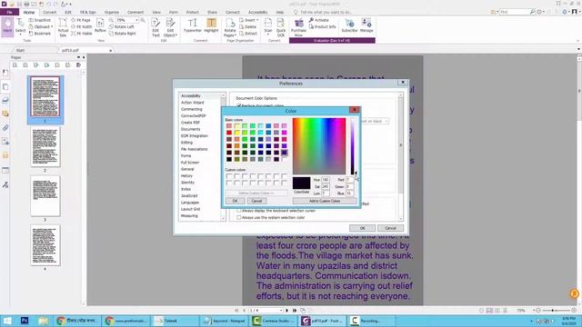This screenshot has width=582, height=327.
Task: Click Activate in the ribbon
Action: click(319, 20)
